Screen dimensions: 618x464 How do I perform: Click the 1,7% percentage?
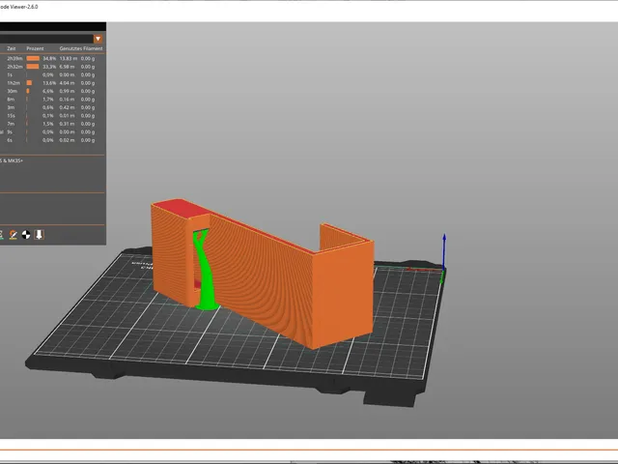pos(48,100)
